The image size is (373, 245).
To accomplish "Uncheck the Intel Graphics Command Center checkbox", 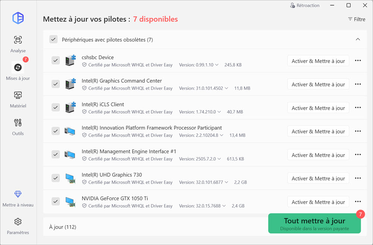I will tap(56, 84).
